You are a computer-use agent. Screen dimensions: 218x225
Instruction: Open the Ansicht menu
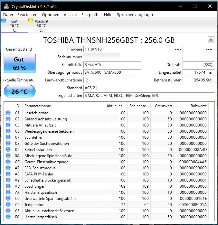(x=70, y=14)
